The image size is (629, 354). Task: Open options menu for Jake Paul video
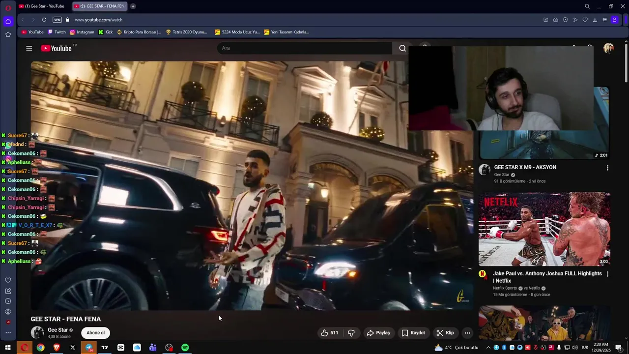click(x=607, y=274)
